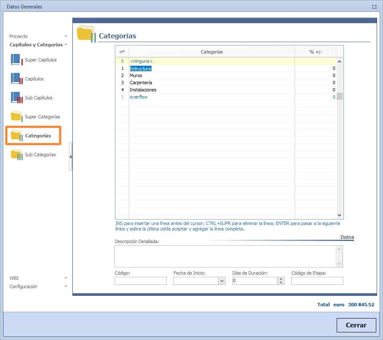Select the Sub Categorías label

click(40, 155)
